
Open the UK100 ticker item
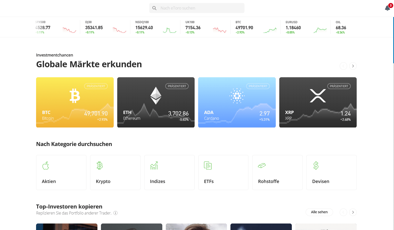coord(205,27)
